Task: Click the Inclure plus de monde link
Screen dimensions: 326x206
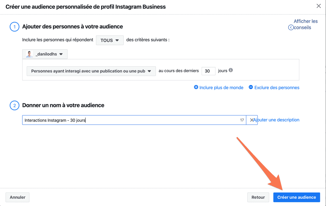Action: pos(221,88)
